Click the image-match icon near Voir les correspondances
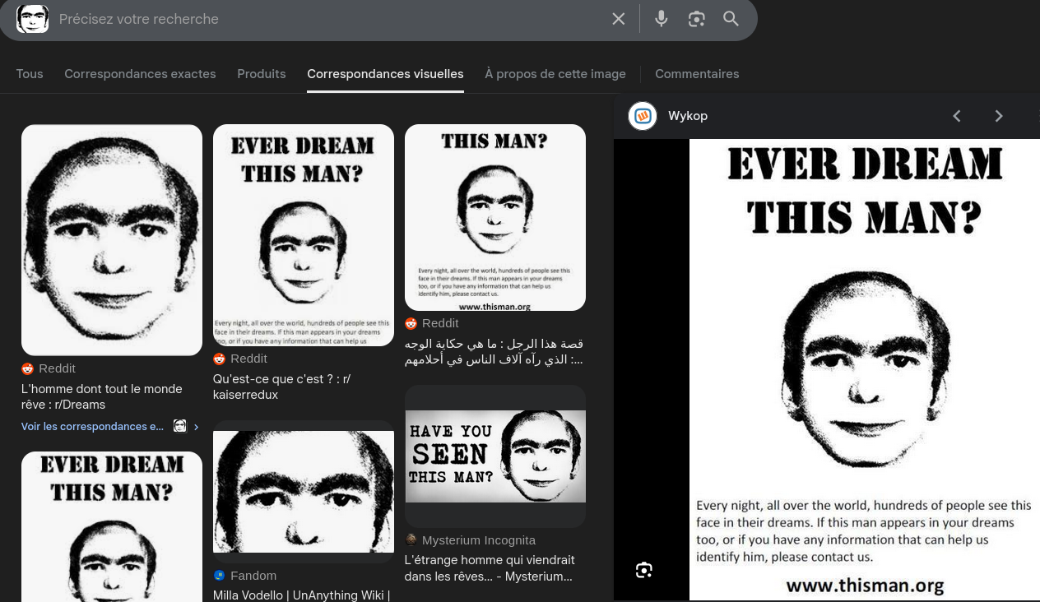Viewport: 1040px width, 602px height. 180,426
